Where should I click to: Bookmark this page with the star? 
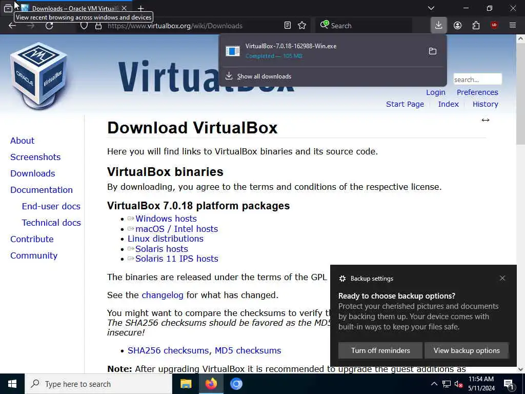302,26
